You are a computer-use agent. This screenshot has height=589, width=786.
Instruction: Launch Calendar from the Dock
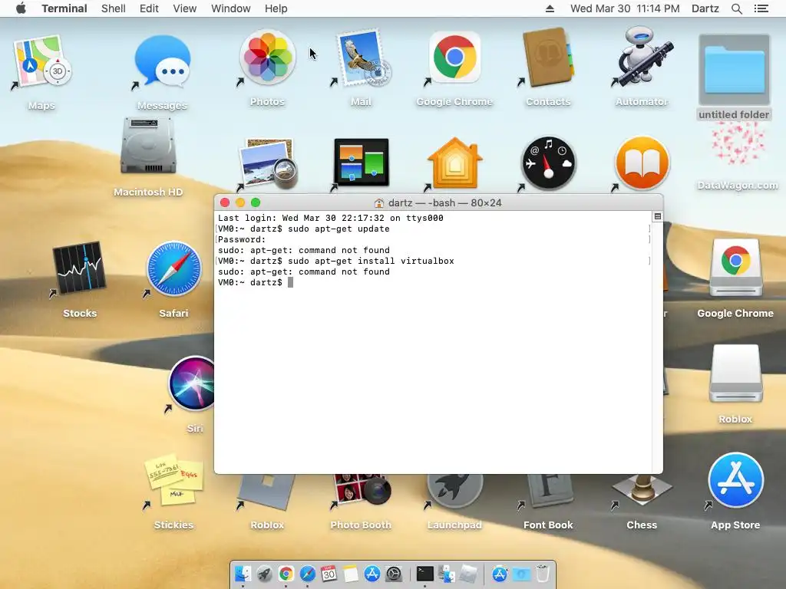coord(329,574)
